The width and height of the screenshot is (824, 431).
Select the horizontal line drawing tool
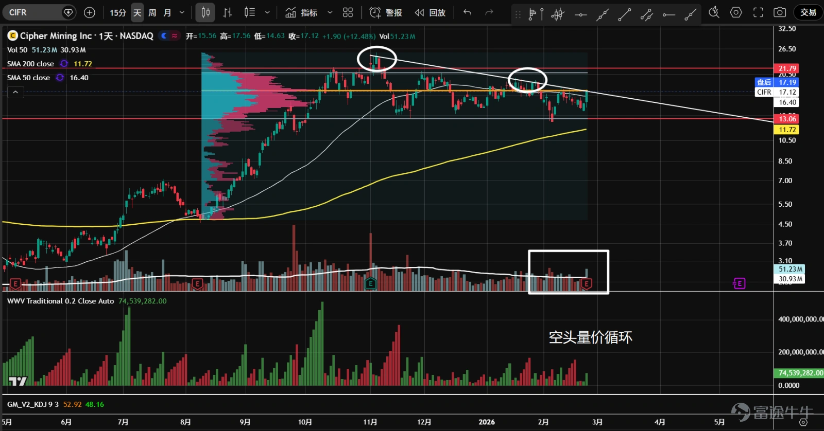[580, 14]
